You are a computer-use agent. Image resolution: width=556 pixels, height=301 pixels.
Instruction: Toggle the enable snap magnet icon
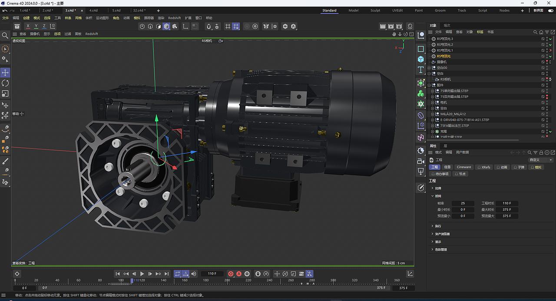pyautogui.click(x=208, y=26)
